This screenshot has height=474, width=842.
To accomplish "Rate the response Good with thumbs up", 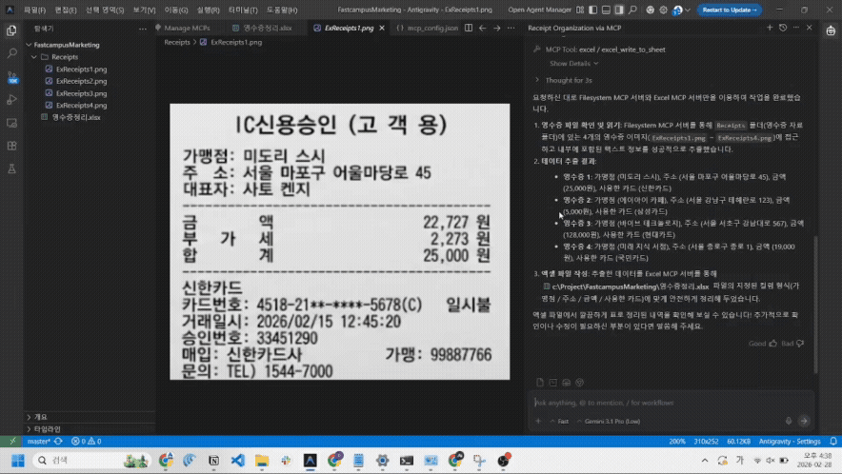I will tap(763, 343).
